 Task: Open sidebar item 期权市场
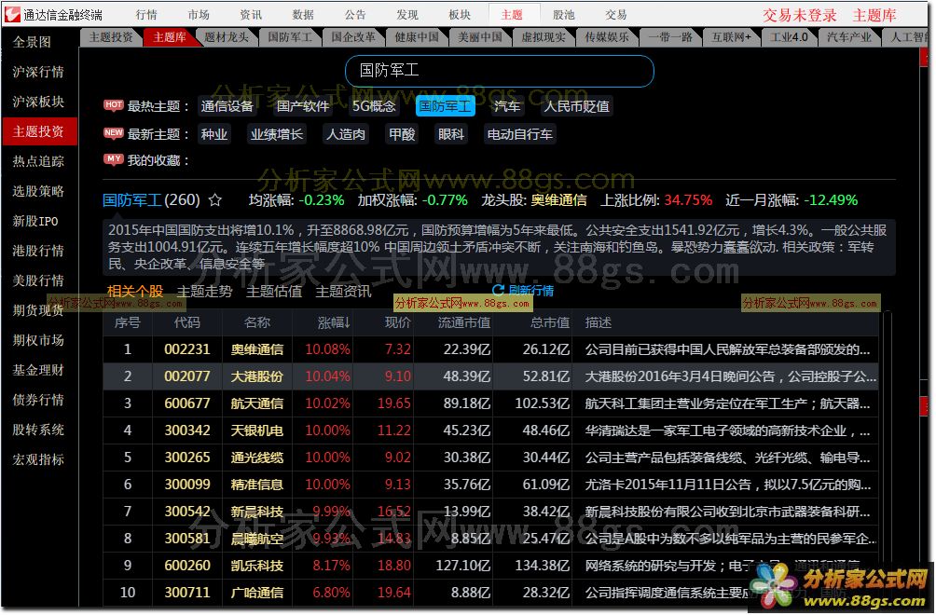[39, 341]
